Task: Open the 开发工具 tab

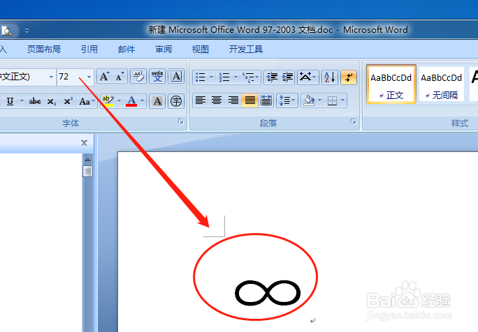Action: 246,50
